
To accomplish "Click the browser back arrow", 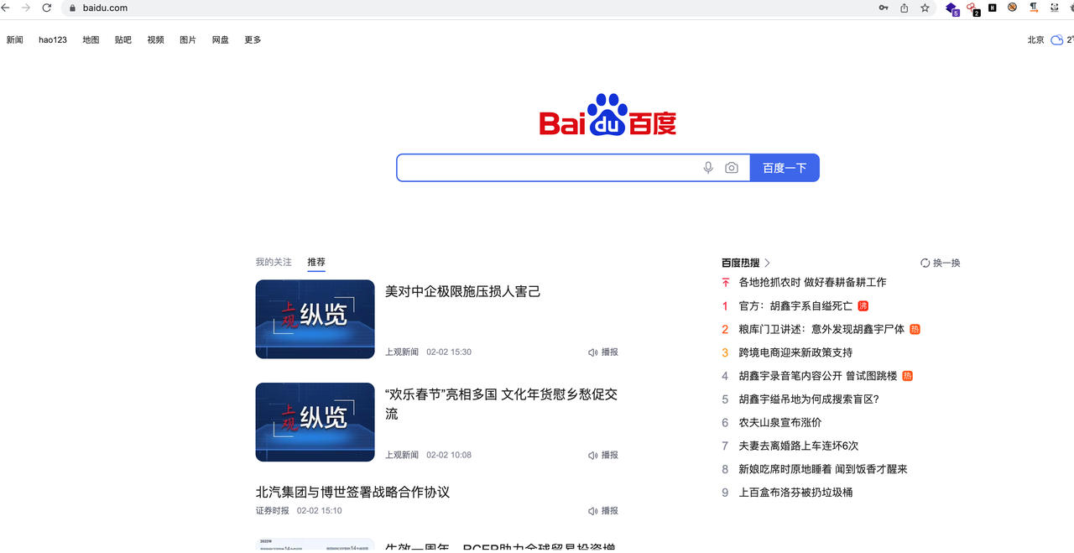I will 6,8.
